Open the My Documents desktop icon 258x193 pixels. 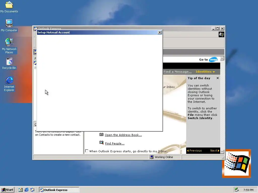click(9, 7)
